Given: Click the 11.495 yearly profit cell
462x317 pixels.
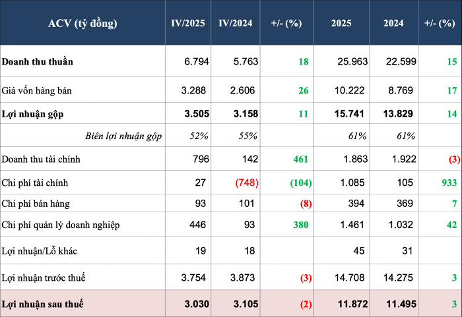Looking at the screenshot, I should pyautogui.click(x=401, y=303).
